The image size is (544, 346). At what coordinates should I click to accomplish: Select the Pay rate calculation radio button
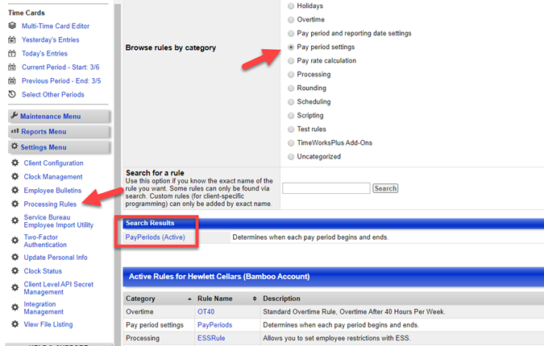click(x=291, y=60)
